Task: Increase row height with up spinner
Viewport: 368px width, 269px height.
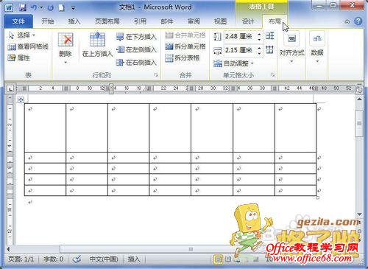Action: (259, 34)
